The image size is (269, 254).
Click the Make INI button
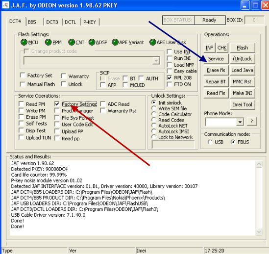point(243,93)
